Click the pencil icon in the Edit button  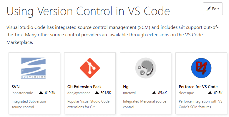(209, 9)
